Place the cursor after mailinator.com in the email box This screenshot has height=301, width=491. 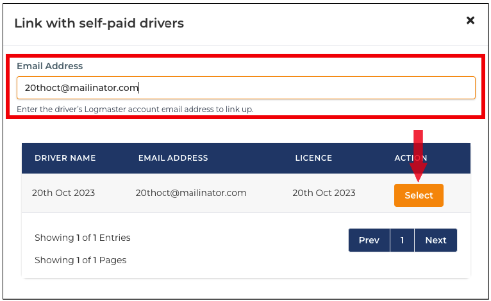[139, 88]
